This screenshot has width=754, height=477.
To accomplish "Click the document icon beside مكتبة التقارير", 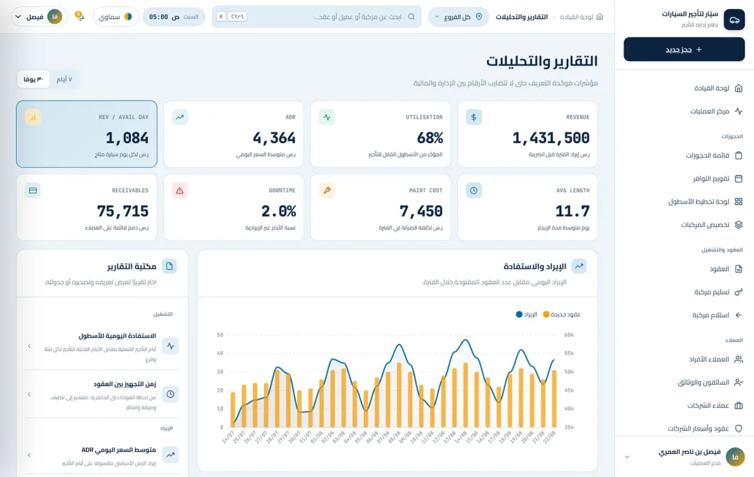I will (169, 266).
